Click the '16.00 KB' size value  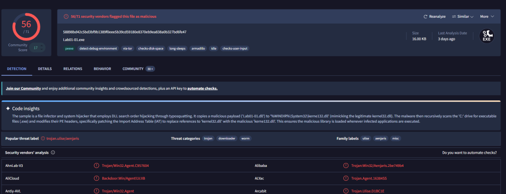[419, 39]
